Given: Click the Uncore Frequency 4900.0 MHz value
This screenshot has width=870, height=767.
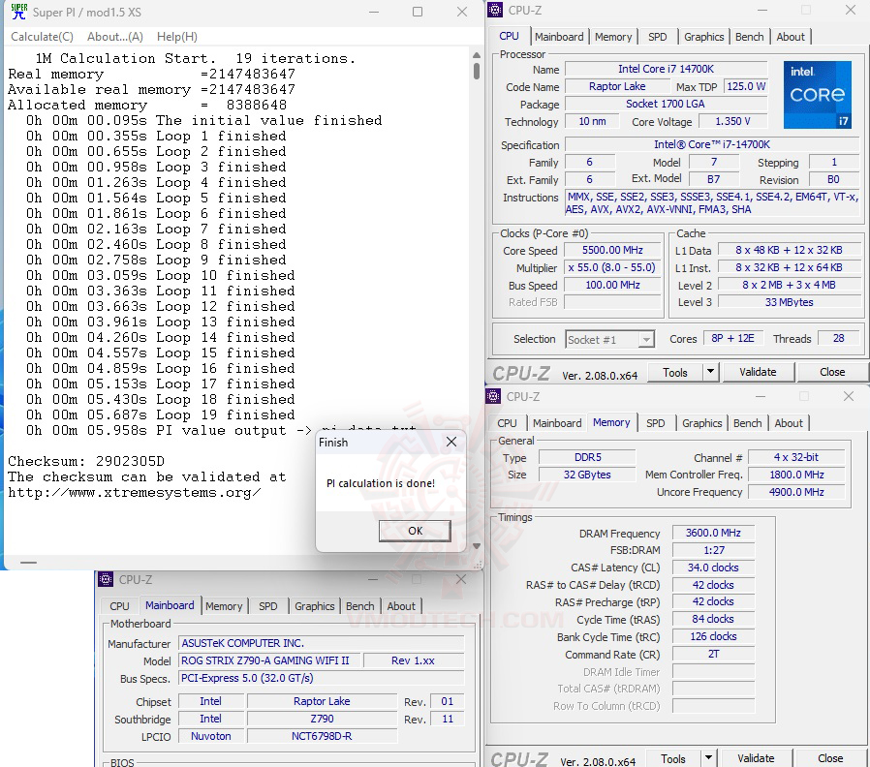Looking at the screenshot, I should click(796, 492).
